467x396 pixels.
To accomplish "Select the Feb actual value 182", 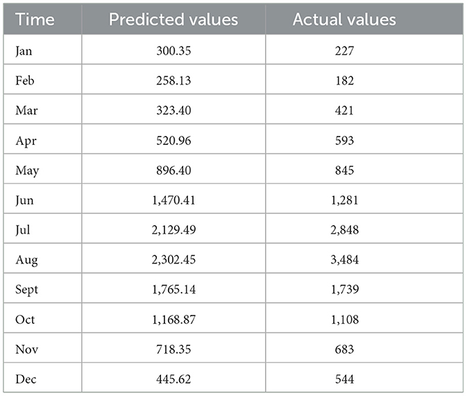I will coord(343,80).
